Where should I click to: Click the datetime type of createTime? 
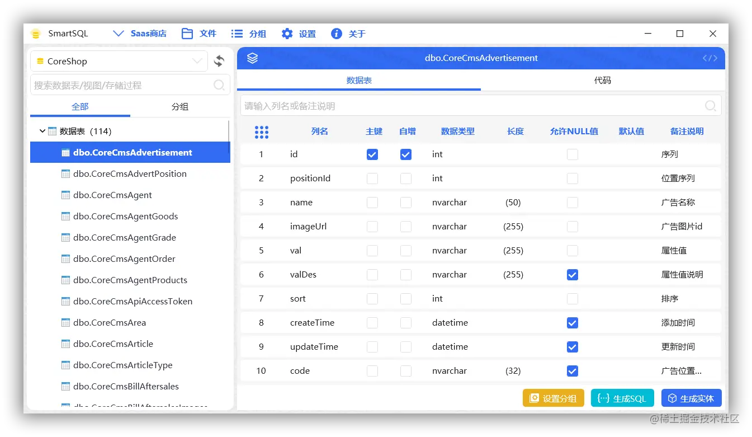click(450, 323)
